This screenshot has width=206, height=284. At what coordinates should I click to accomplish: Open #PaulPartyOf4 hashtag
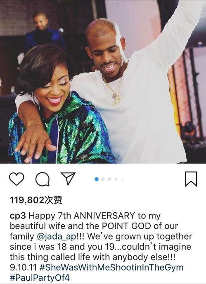coord(40,278)
